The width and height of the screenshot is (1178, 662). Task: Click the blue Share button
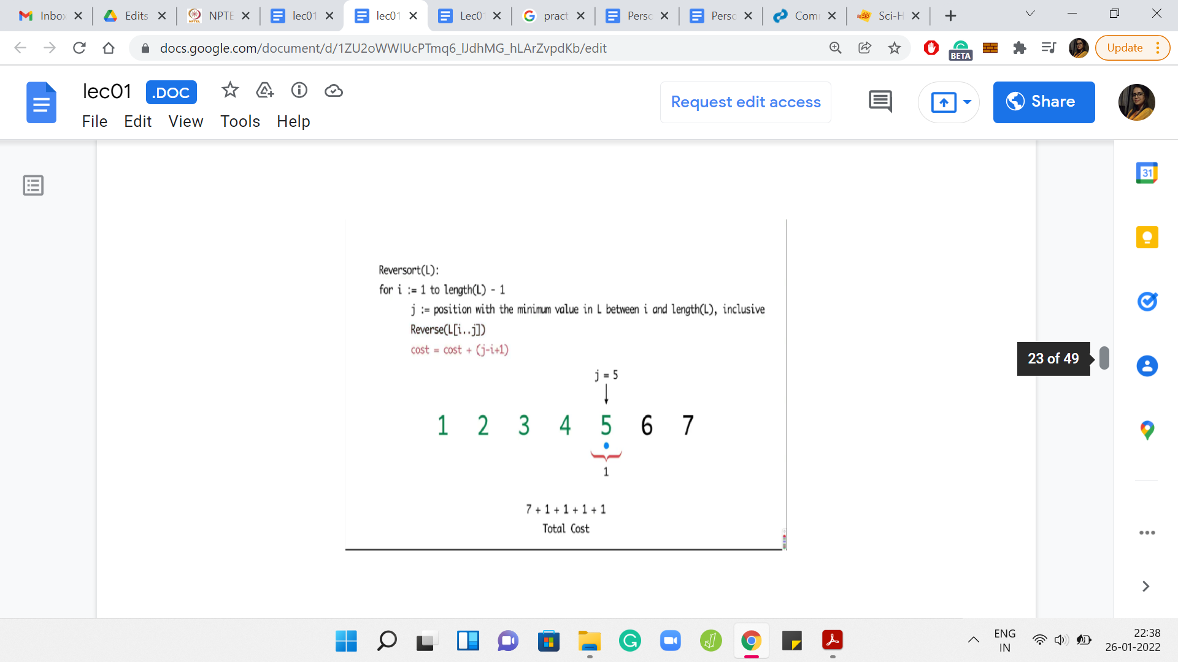tap(1044, 102)
